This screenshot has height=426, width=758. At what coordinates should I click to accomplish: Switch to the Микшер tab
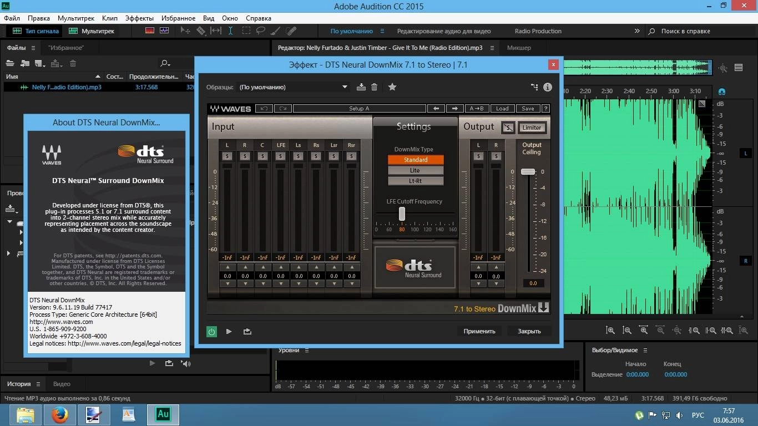[x=519, y=48]
